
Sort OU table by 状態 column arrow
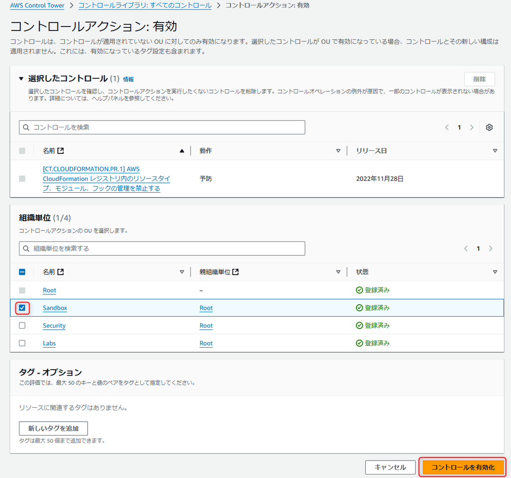(495, 272)
